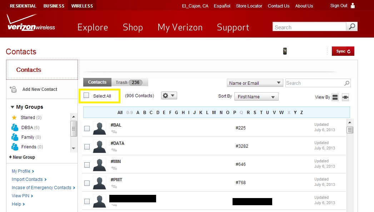Check the Select All checkbox
Screen dimensions: 374x212
86,95
